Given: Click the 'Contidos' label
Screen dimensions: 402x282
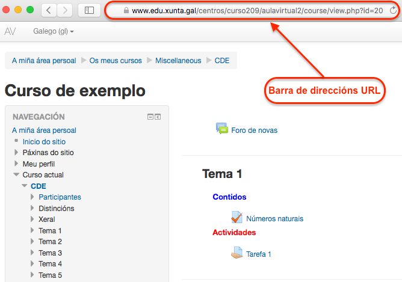Looking at the screenshot, I should (x=229, y=197).
